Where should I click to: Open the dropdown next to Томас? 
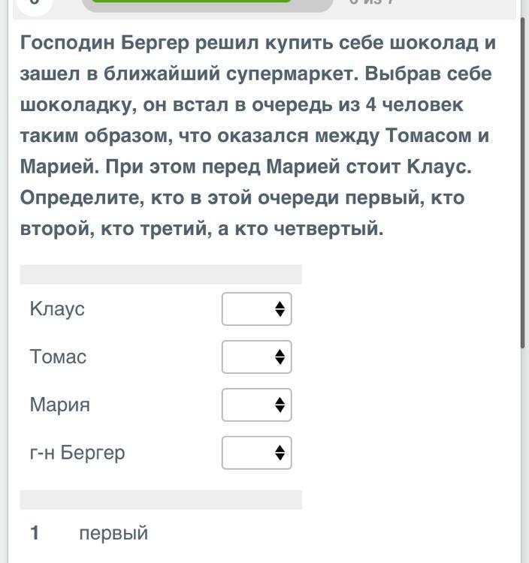pyautogui.click(x=256, y=357)
